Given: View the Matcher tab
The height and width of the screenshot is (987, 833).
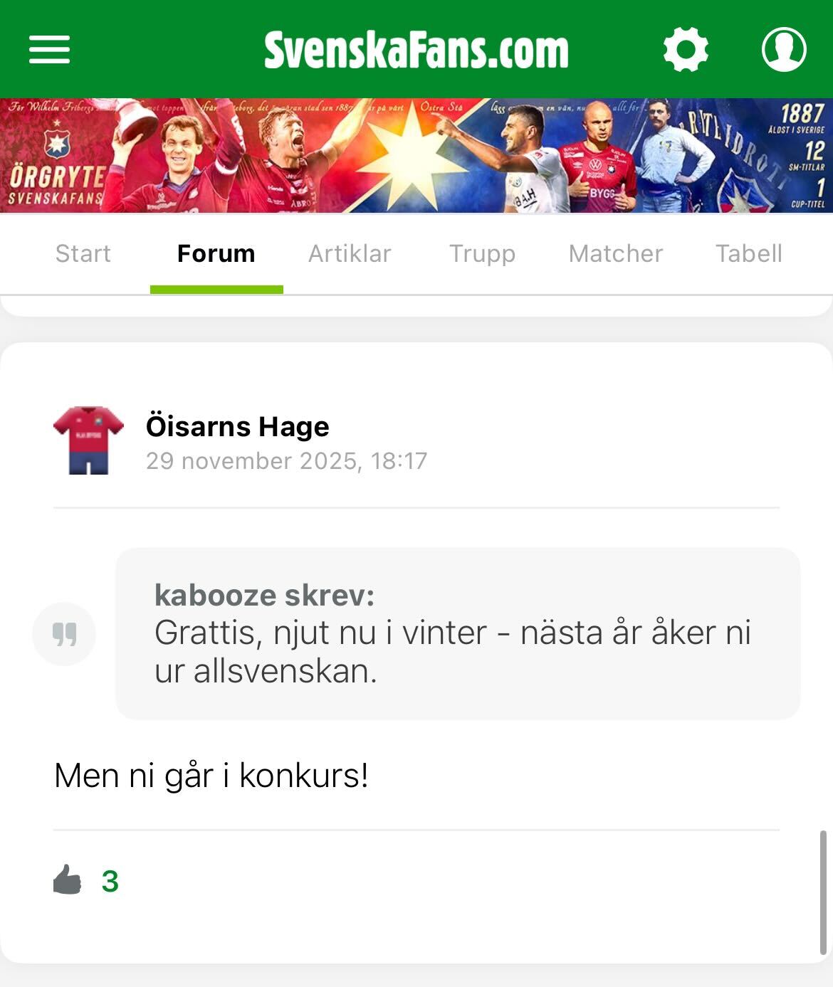Looking at the screenshot, I should tap(616, 253).
